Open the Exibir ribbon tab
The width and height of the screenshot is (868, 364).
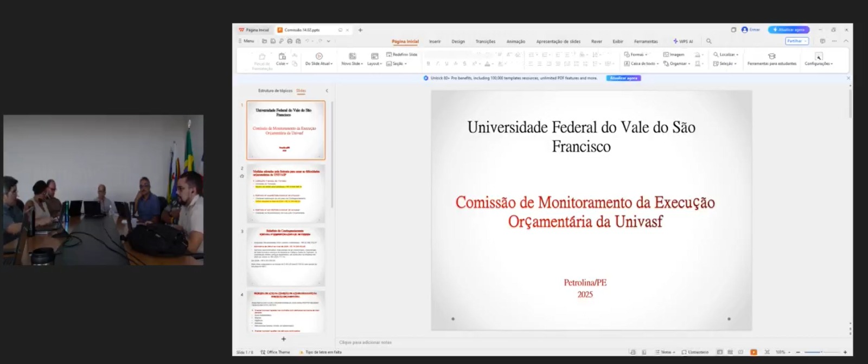(618, 41)
